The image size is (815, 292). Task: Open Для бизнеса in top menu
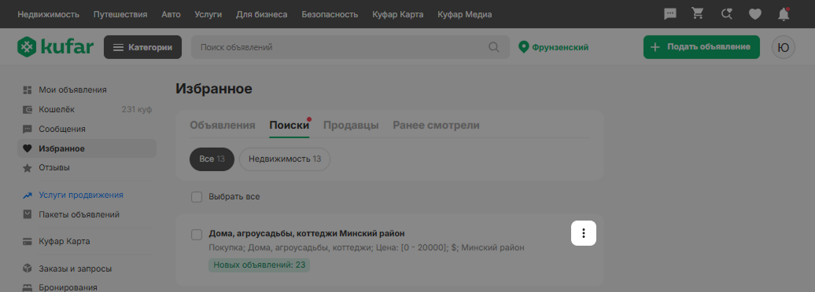point(261,15)
